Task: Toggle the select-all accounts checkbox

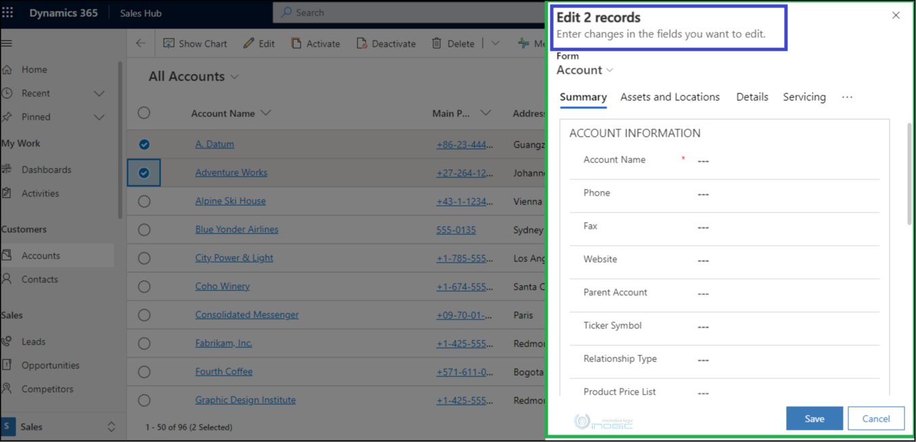Action: 144,113
